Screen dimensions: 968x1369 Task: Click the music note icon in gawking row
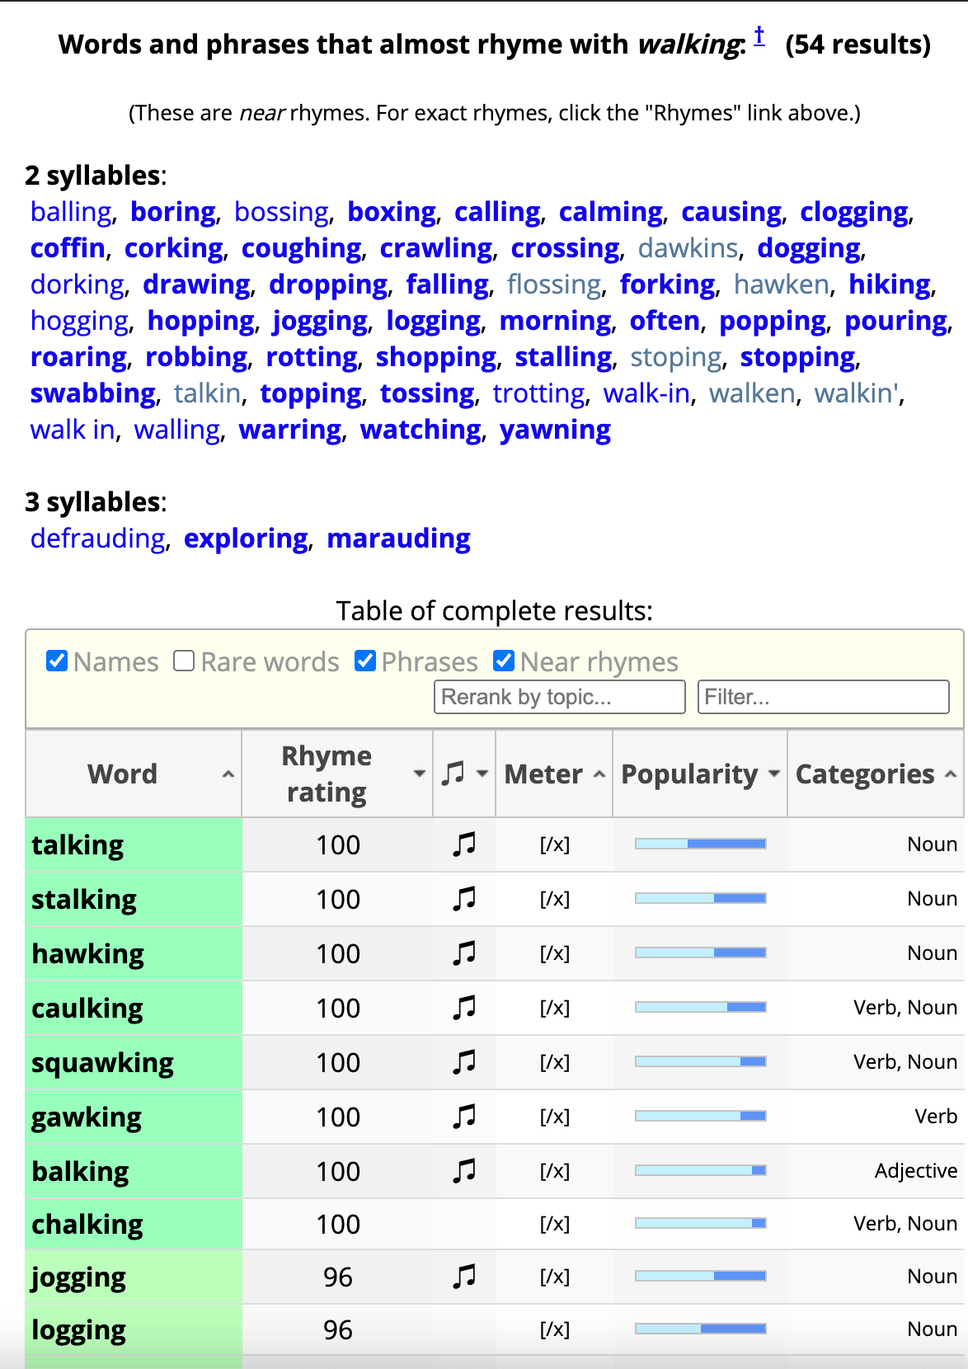tap(464, 1116)
